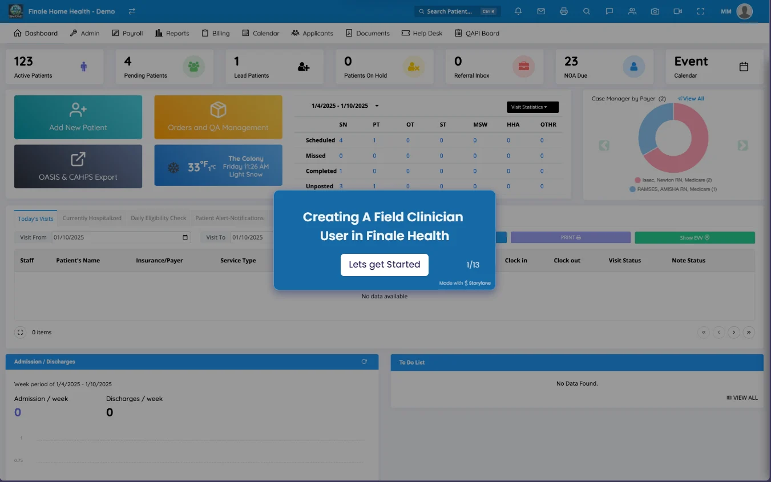Click Scheduled SN count 4
The image size is (771, 482).
coord(341,140)
